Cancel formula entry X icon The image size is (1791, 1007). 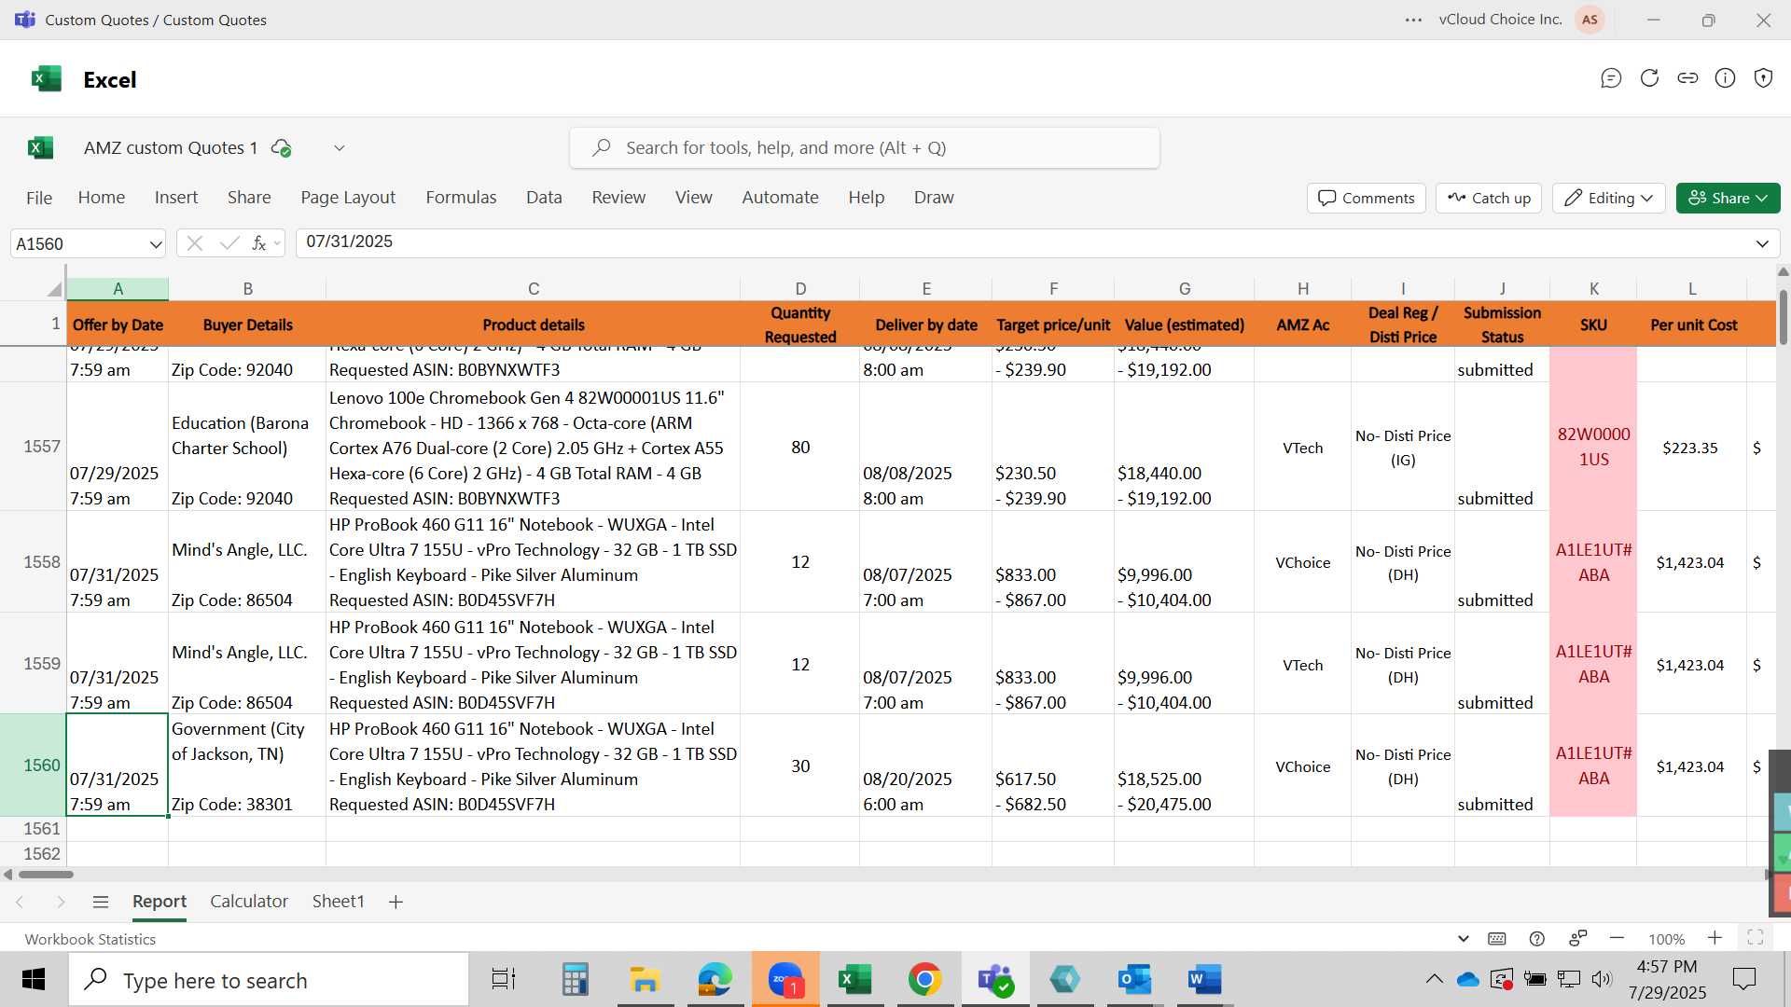[x=194, y=243]
